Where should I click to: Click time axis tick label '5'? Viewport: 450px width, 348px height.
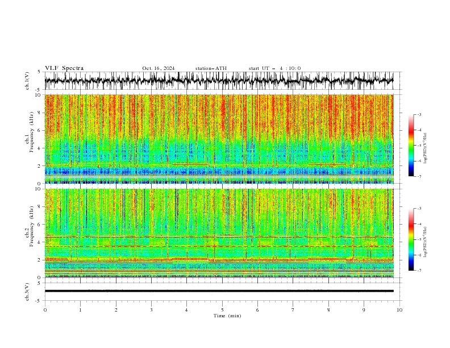point(222,310)
